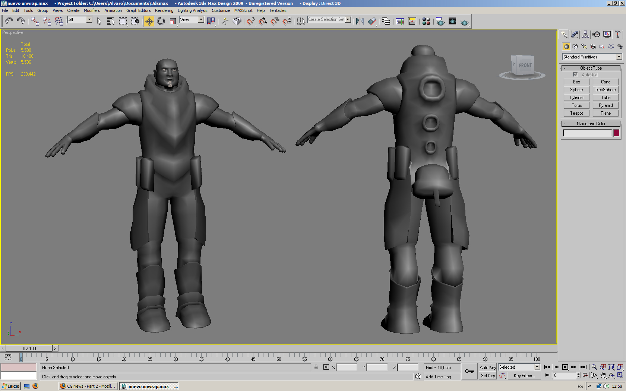Open the Standard Primitives dropdown
626x391 pixels.
(x=592, y=57)
